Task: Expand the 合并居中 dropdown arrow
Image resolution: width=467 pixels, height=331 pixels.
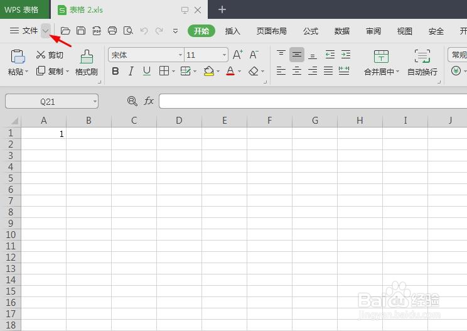Action: [397, 72]
